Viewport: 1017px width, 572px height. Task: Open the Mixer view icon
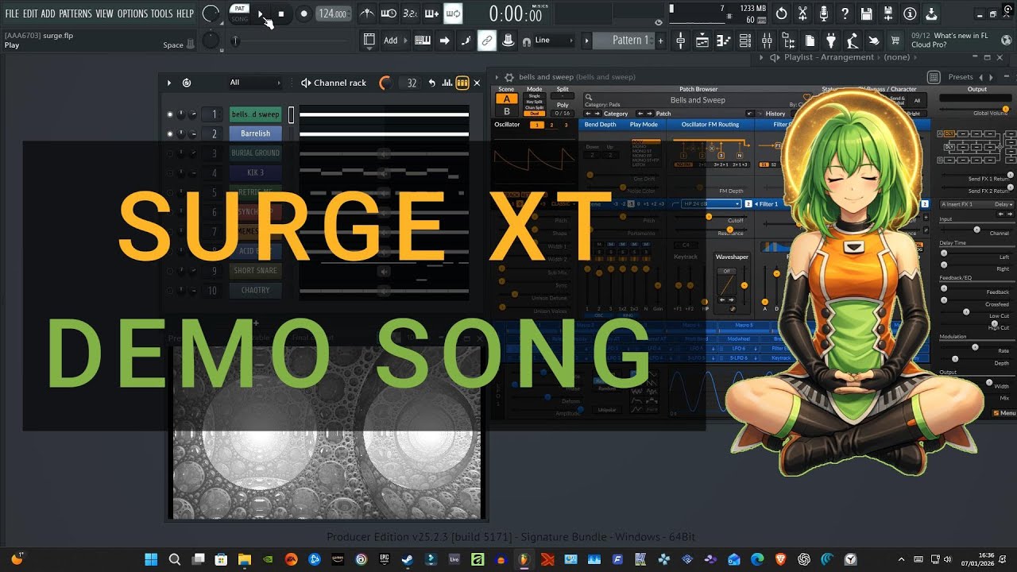click(767, 41)
